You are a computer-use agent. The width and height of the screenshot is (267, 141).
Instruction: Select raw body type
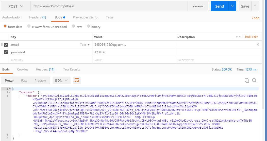click(x=73, y=26)
